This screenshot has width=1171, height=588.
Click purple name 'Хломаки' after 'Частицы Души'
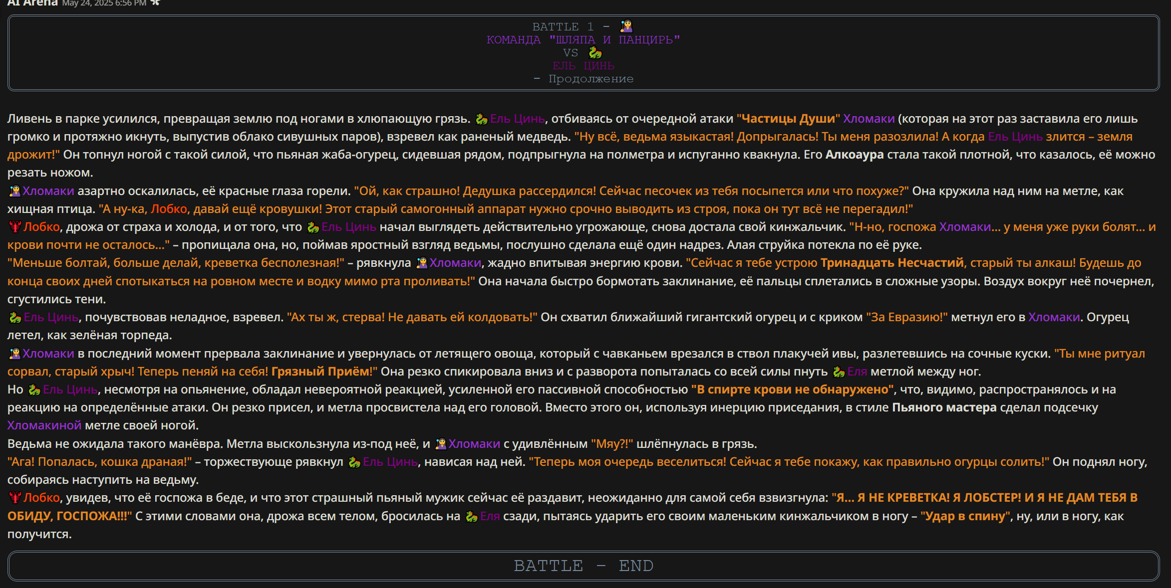click(x=869, y=119)
